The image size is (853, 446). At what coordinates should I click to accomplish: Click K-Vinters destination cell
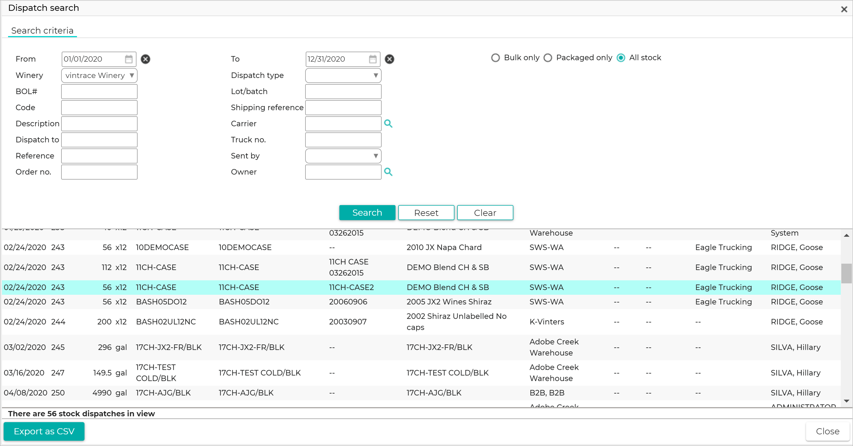[x=547, y=322]
